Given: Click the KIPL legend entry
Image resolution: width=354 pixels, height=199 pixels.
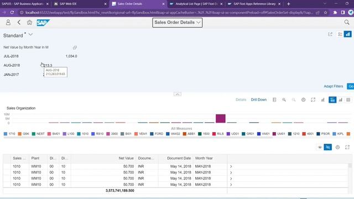Looking at the screenshot, I should (338, 134).
